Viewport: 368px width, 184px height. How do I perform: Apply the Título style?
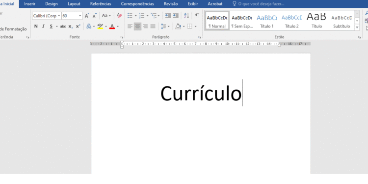point(316,21)
